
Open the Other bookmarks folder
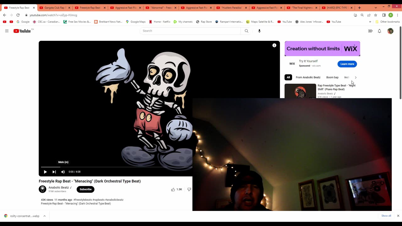point(388,22)
